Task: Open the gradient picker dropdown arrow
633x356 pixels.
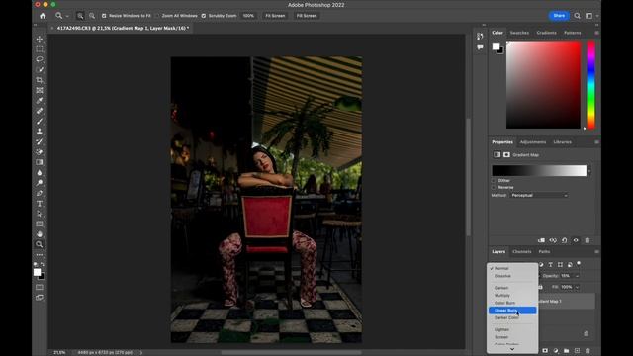Action: coord(589,171)
